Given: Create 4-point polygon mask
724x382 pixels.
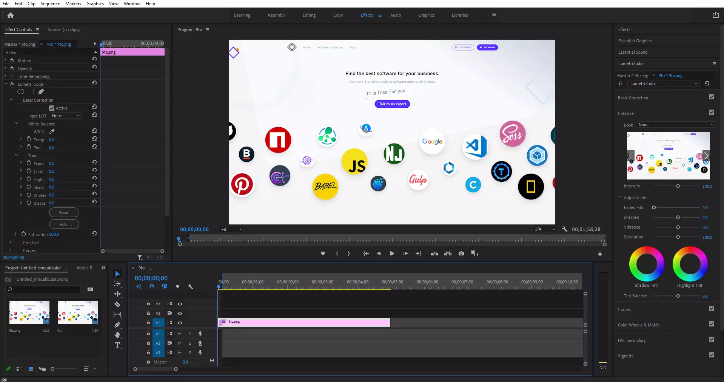Looking at the screenshot, I should click(x=31, y=91).
